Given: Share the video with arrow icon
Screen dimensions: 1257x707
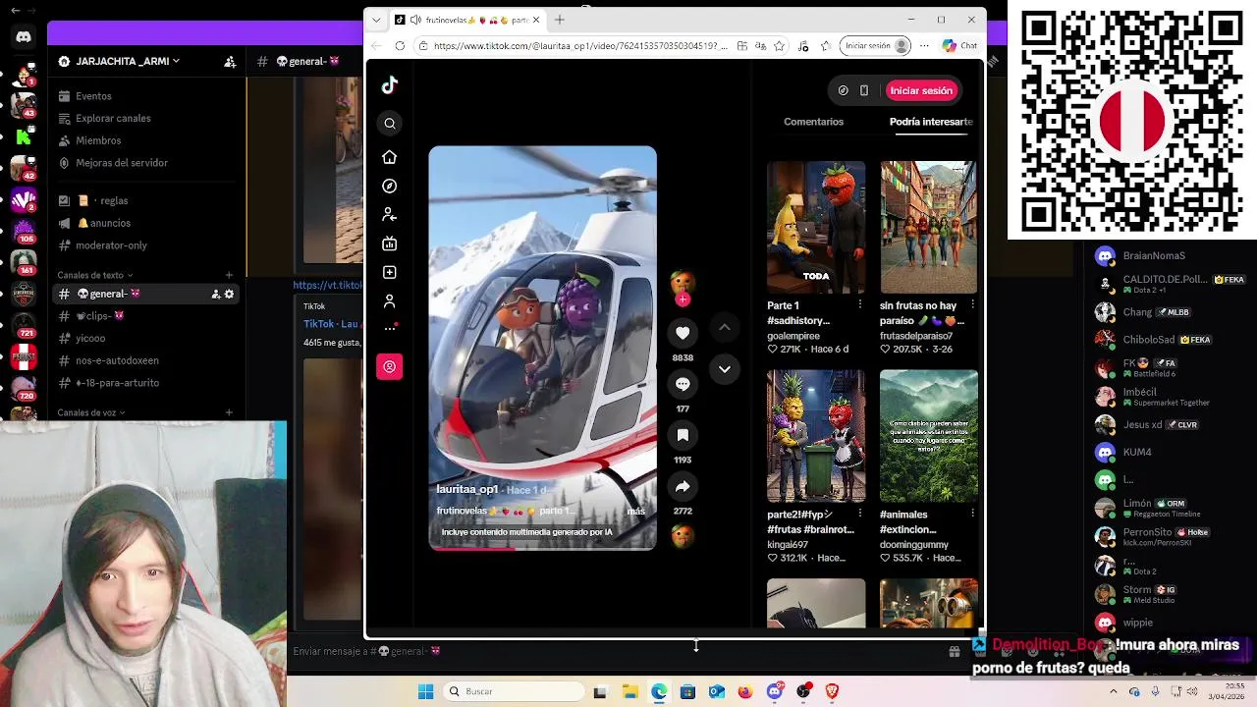Looking at the screenshot, I should pyautogui.click(x=683, y=486).
